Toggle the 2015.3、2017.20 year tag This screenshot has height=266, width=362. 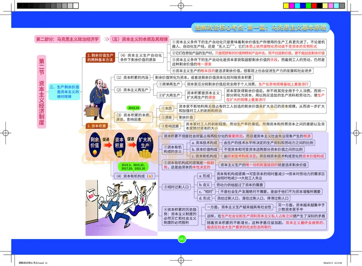pos(133,165)
